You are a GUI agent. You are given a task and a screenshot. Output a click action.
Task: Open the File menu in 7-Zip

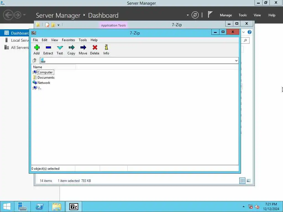pos(35,40)
